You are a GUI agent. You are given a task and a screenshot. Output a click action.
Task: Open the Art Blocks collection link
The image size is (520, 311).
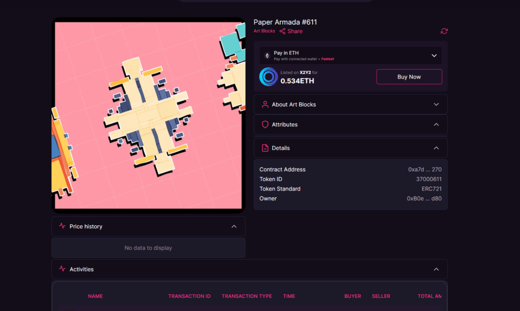pyautogui.click(x=264, y=31)
